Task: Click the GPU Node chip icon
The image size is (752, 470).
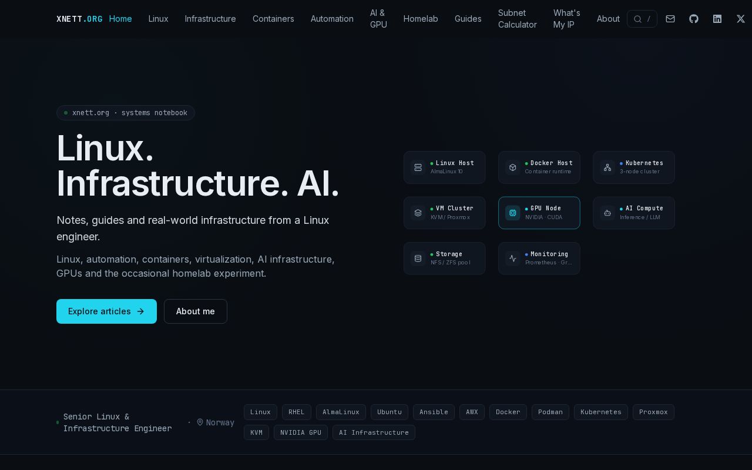Action: pyautogui.click(x=512, y=213)
